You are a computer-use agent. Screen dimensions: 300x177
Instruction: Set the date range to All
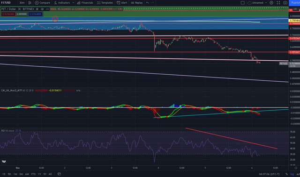tap(50, 174)
